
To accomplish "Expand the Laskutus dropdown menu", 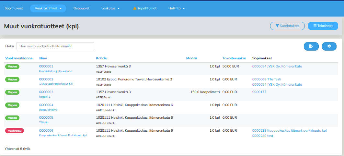I will coord(110,8).
